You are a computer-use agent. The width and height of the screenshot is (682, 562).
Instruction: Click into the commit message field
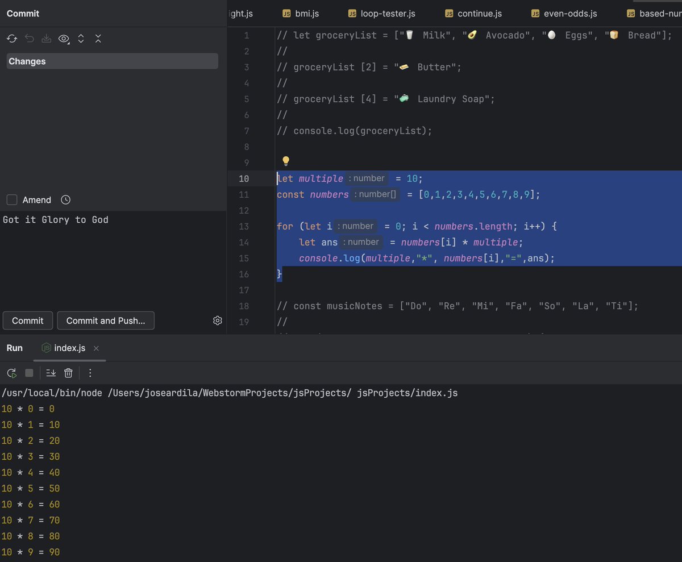coord(113,259)
